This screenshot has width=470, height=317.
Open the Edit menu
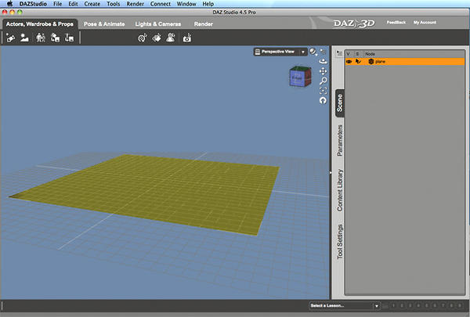coord(73,4)
